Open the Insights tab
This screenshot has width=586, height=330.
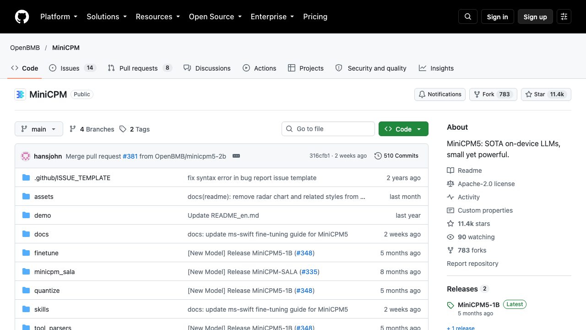436,68
